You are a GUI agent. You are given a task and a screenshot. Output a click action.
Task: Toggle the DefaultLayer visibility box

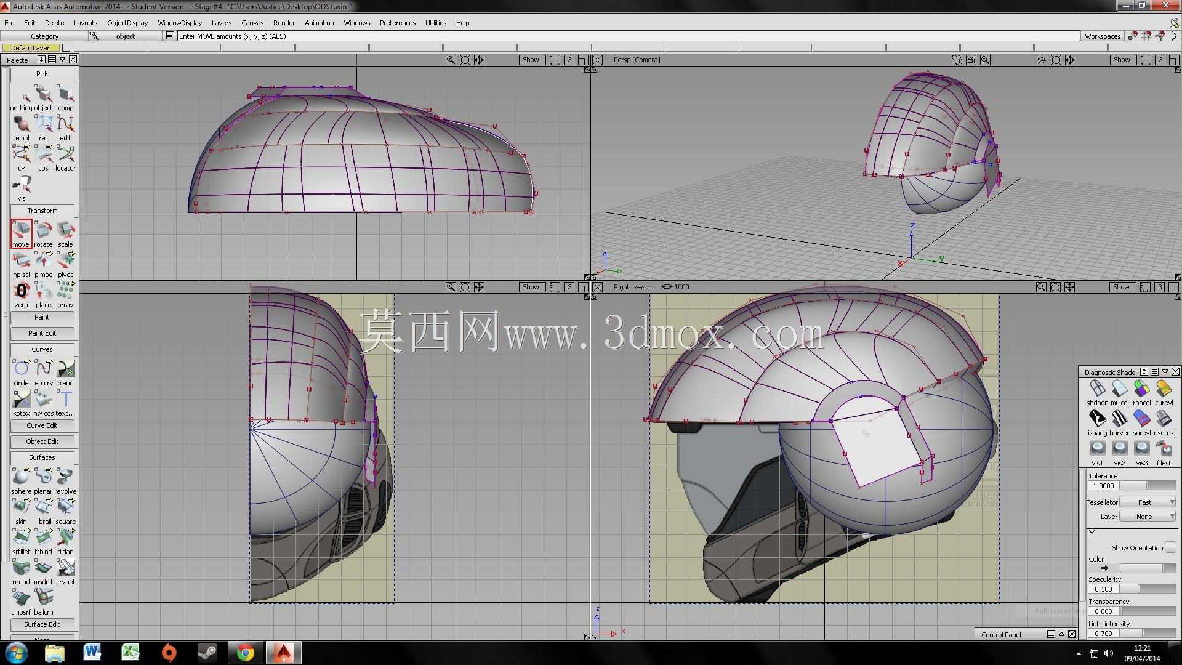[66, 48]
